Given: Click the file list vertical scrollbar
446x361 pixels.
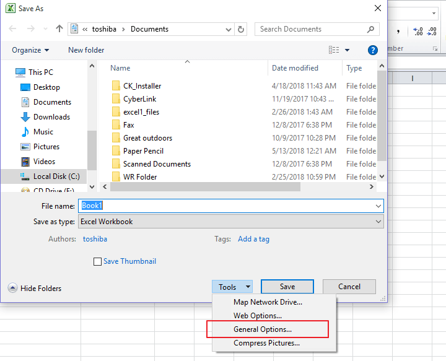Looking at the screenshot, I should click(382, 115).
